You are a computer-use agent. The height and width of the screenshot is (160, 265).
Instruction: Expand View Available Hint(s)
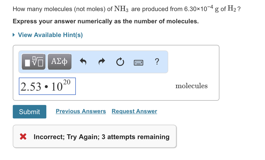(50, 35)
